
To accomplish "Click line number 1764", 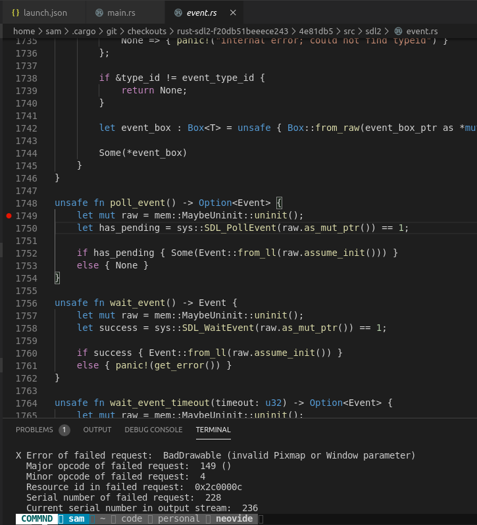I will click(x=26, y=403).
